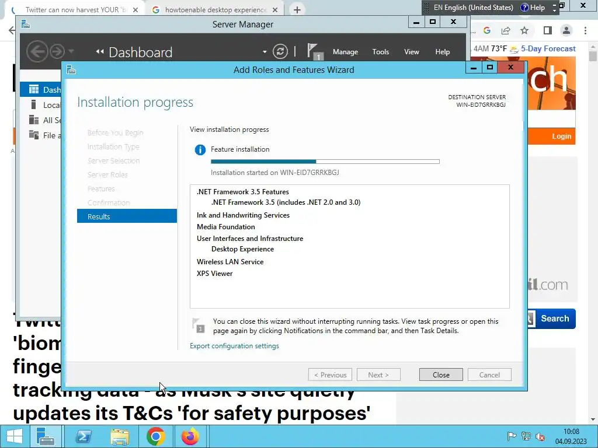Open the Server Manager breadcrumb dropdown arrow before the refresh icon

tap(265, 52)
